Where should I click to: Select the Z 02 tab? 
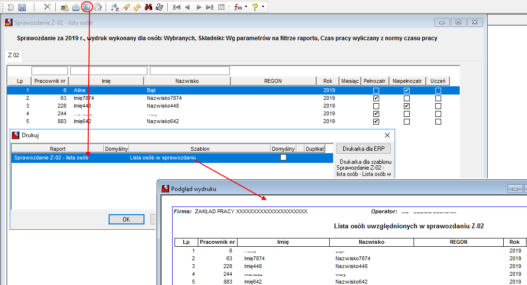(14, 55)
